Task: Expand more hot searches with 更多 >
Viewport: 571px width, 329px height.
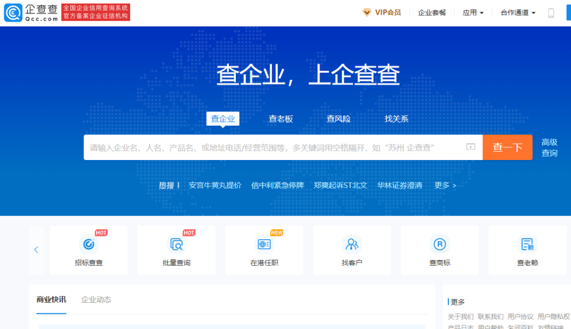Action: pyautogui.click(x=444, y=185)
